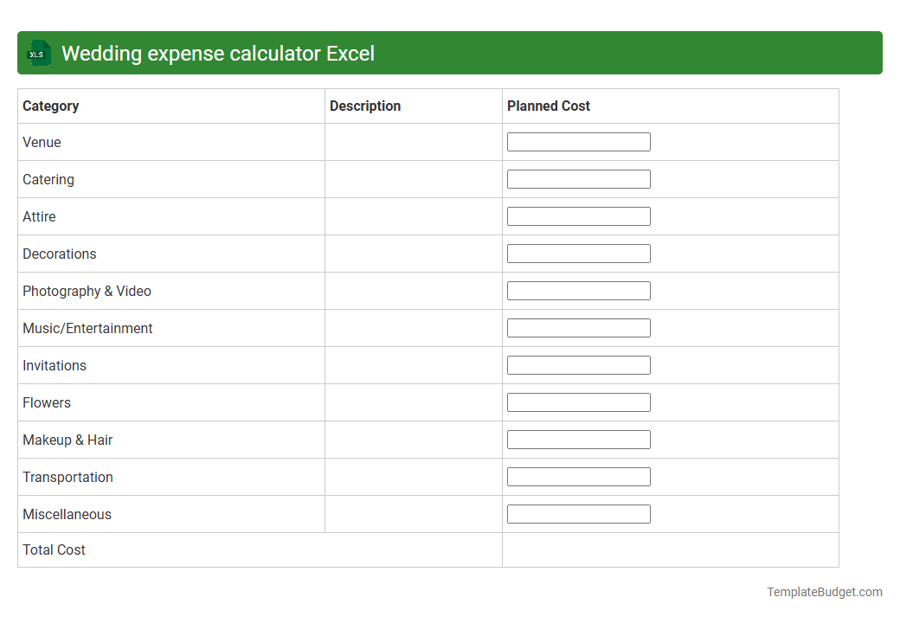900x617 pixels.
Task: Click the Wedding expense calculator title
Action: click(x=218, y=53)
